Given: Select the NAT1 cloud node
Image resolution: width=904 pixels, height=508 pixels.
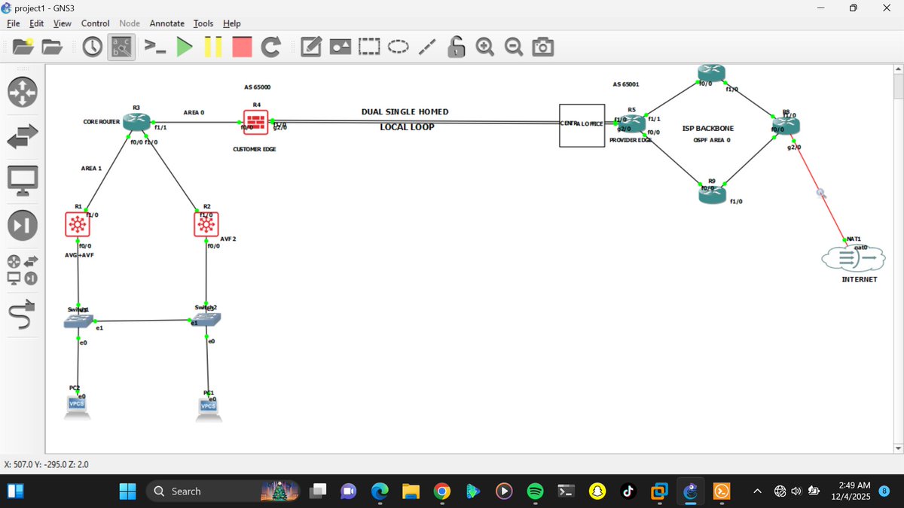Looking at the screenshot, I should pyautogui.click(x=853, y=258).
